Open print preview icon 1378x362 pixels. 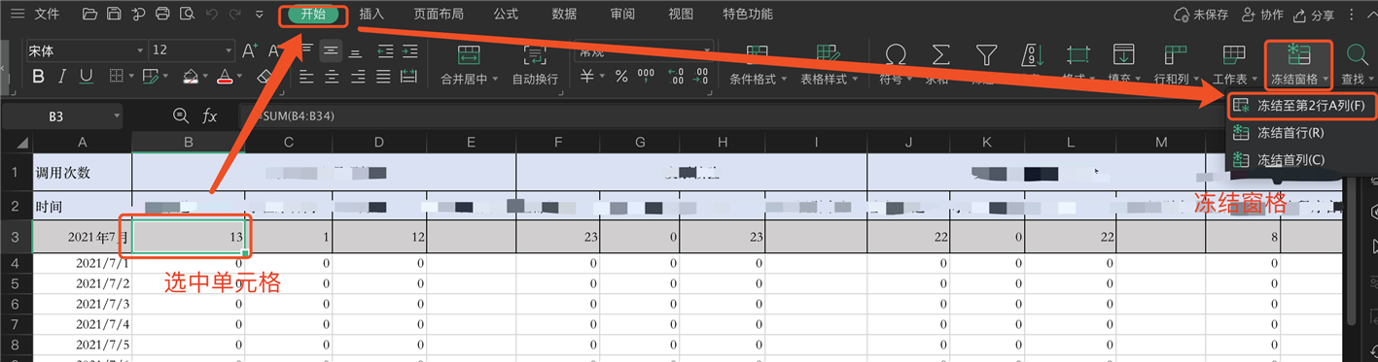(x=187, y=15)
